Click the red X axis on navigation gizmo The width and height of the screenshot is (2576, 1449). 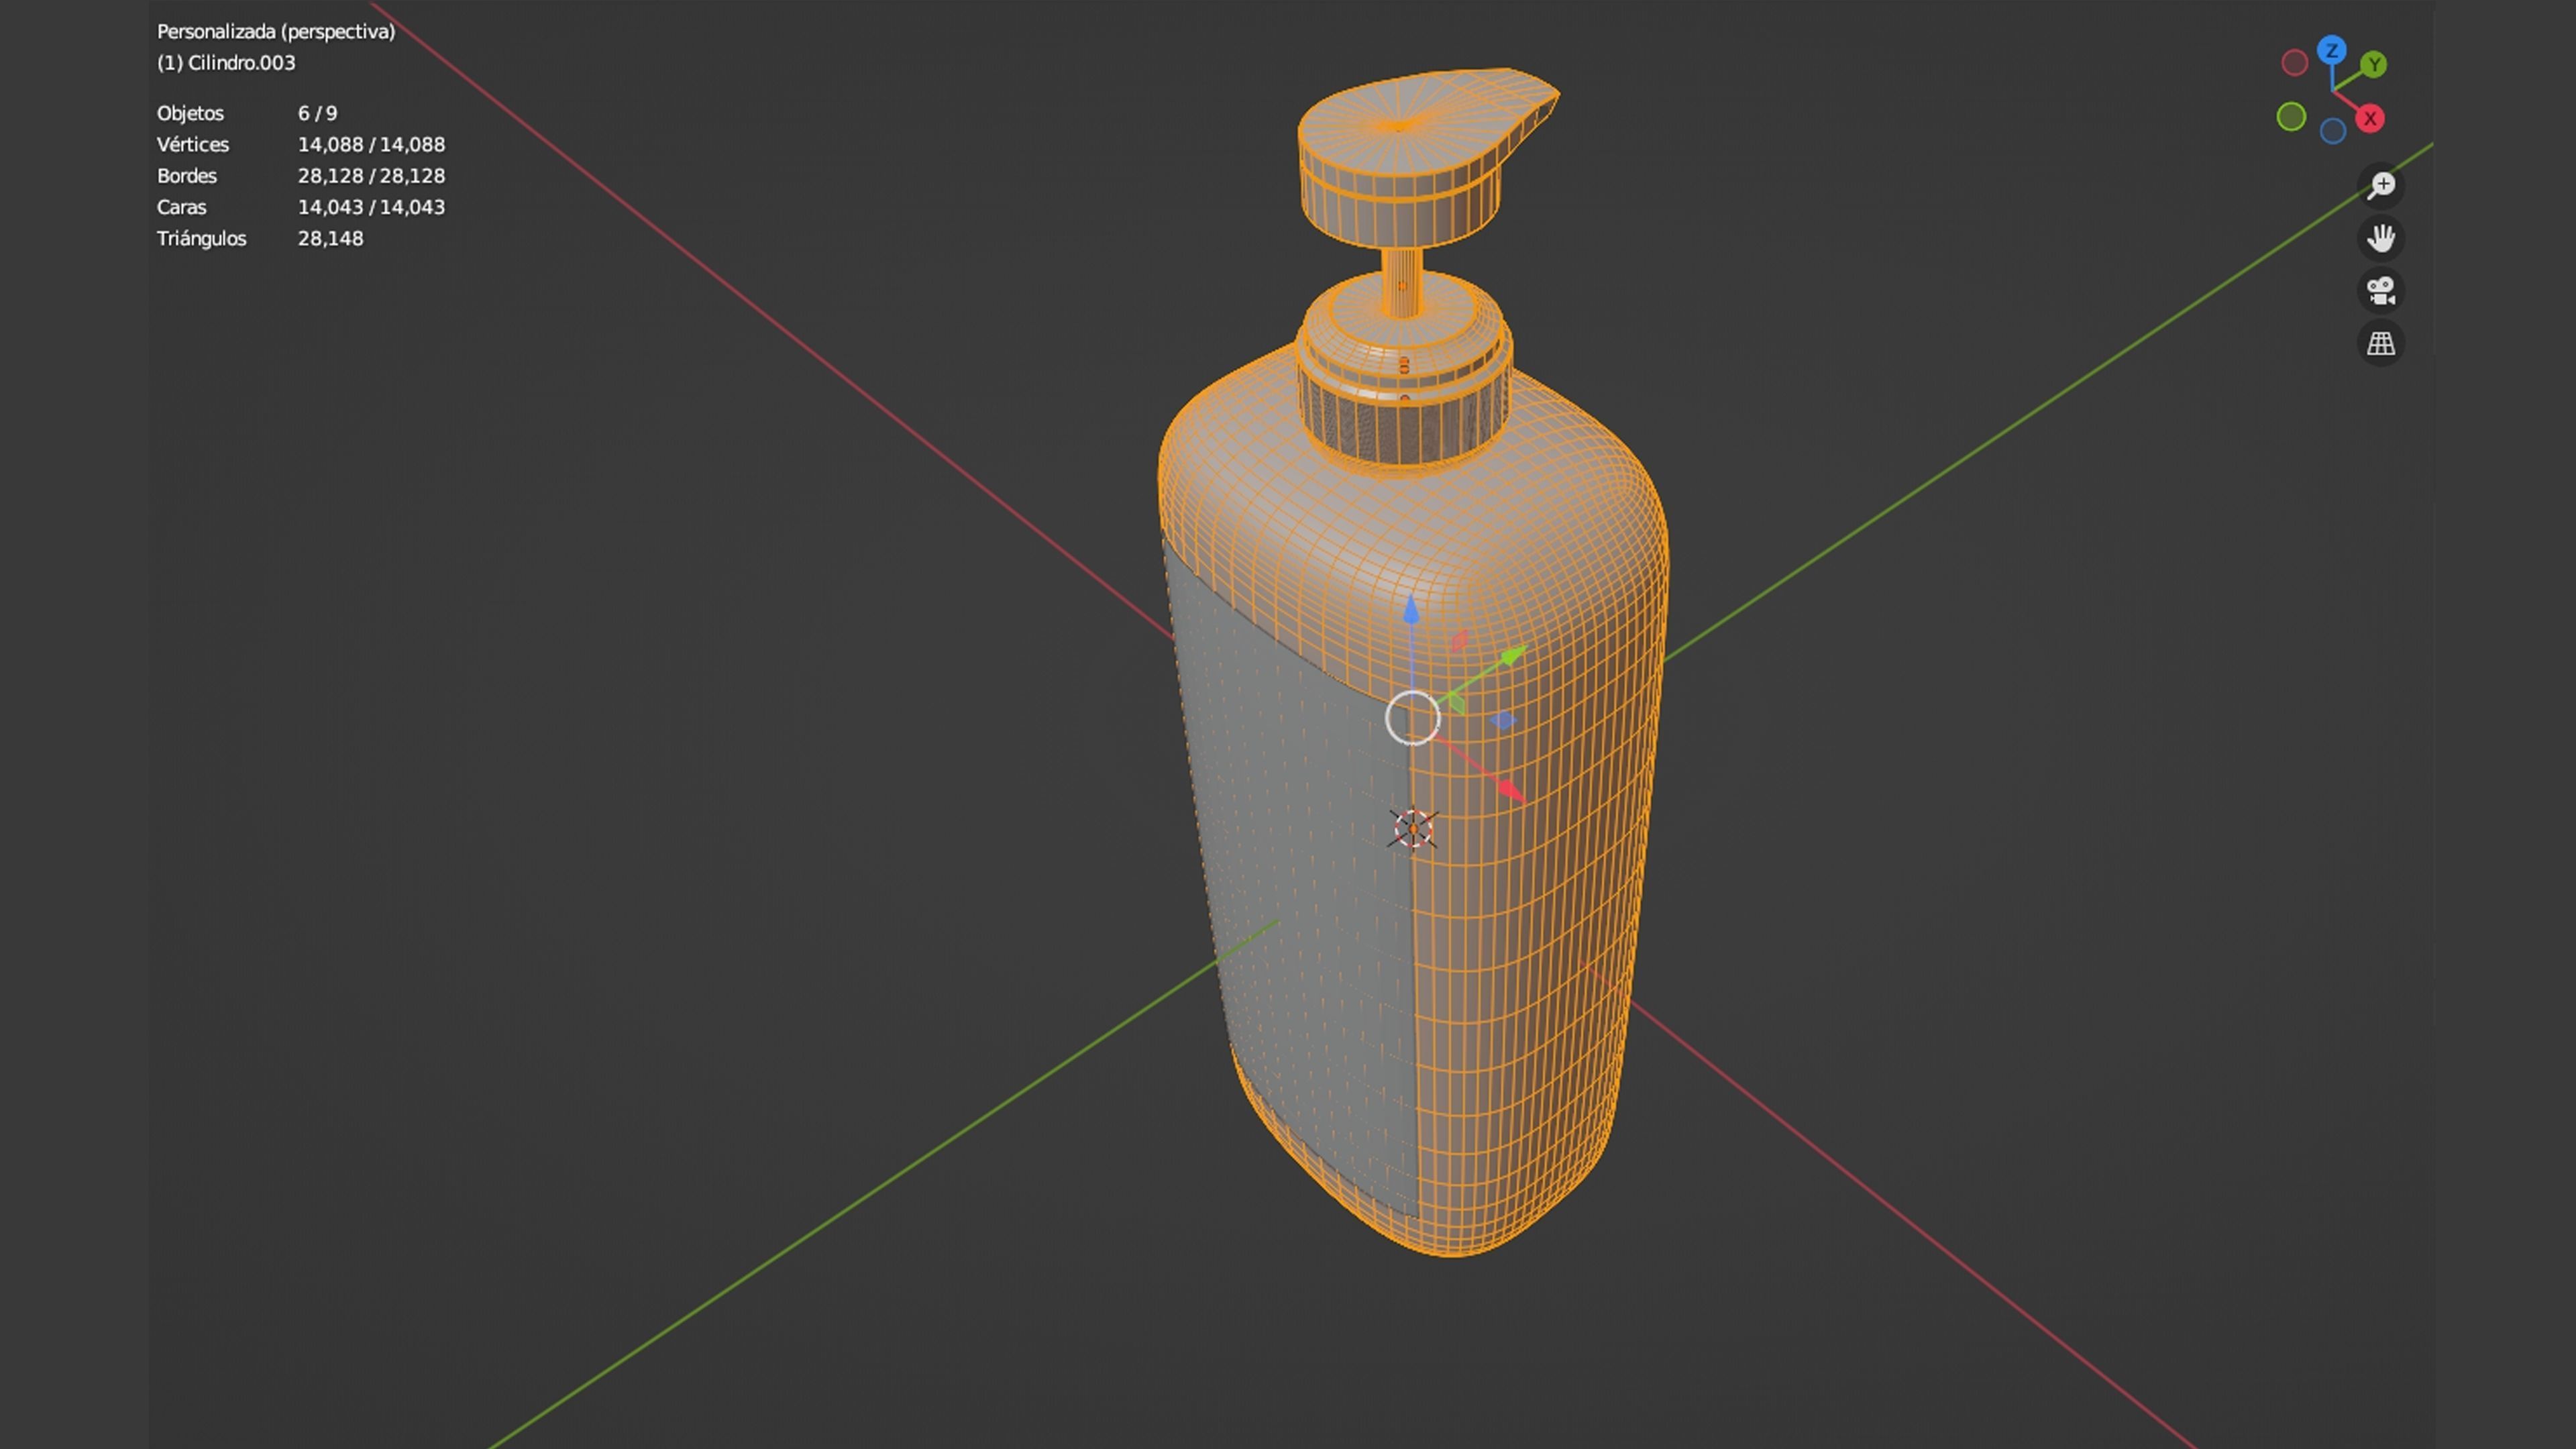coord(2369,118)
